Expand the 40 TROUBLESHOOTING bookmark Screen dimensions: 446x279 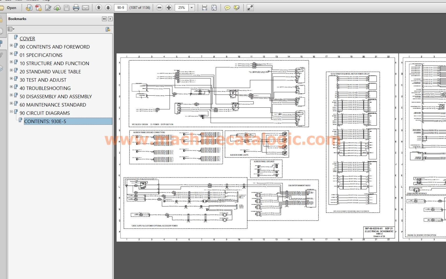point(11,87)
